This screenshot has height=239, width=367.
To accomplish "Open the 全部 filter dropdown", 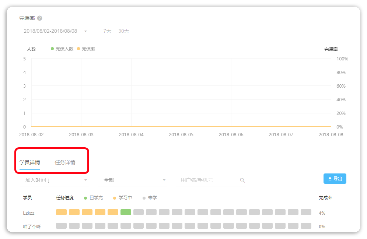I will (164, 180).
